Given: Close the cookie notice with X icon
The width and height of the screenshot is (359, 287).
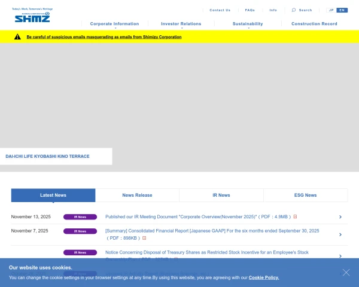Looking at the screenshot, I should tap(346, 273).
